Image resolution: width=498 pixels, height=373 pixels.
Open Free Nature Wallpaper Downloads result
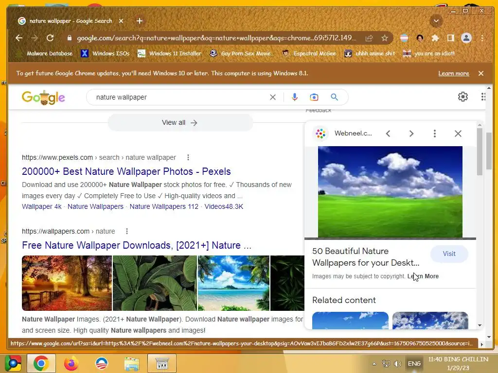click(x=137, y=245)
